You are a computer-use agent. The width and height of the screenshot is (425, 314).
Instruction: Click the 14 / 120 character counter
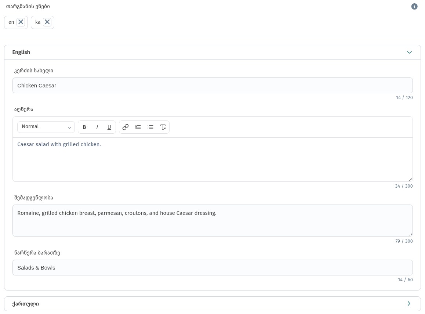pos(404,98)
